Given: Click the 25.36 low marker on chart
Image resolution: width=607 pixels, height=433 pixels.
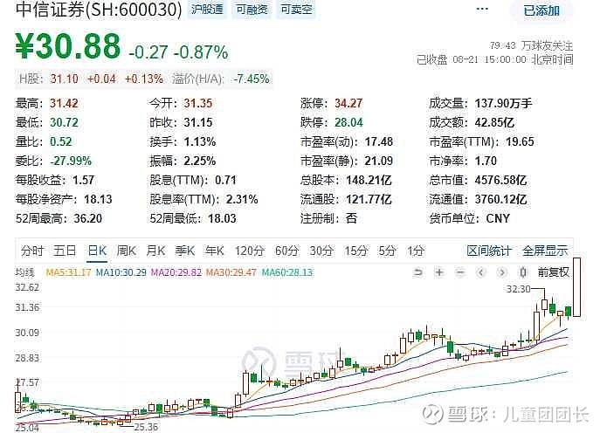Looking at the screenshot, I should pos(146,427).
